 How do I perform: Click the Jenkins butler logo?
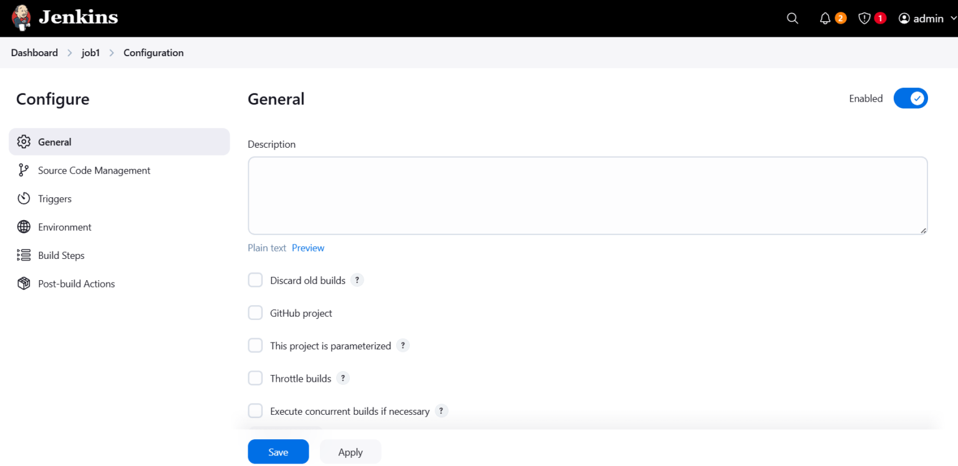pos(21,17)
